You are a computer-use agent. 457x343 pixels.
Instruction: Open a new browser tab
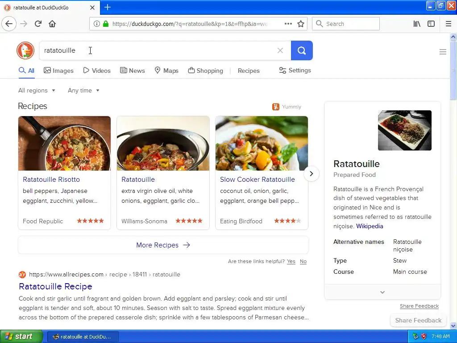[108, 7]
